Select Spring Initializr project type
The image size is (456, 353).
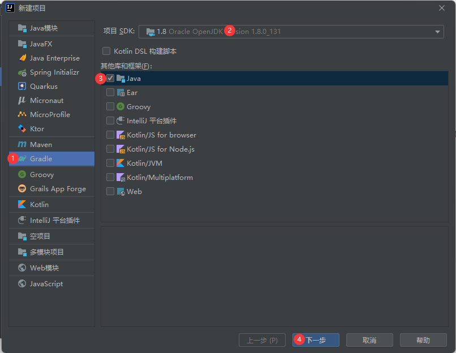pos(51,72)
